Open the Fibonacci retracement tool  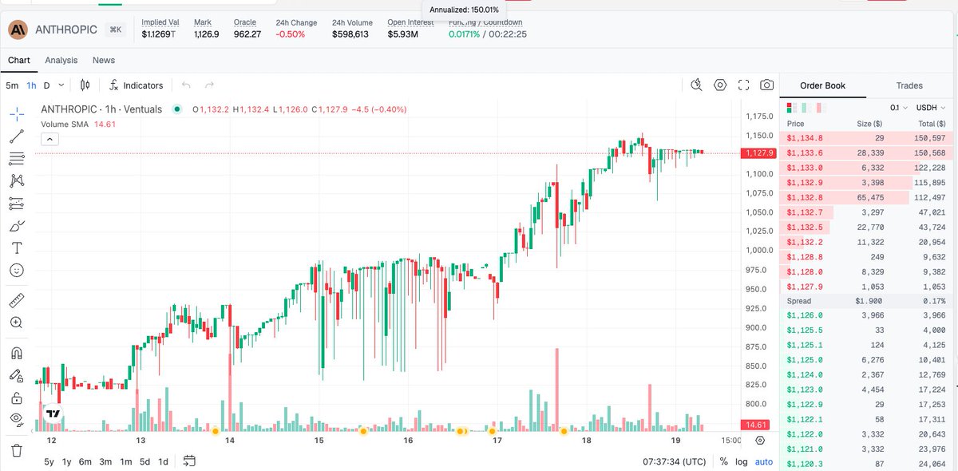[x=17, y=158]
